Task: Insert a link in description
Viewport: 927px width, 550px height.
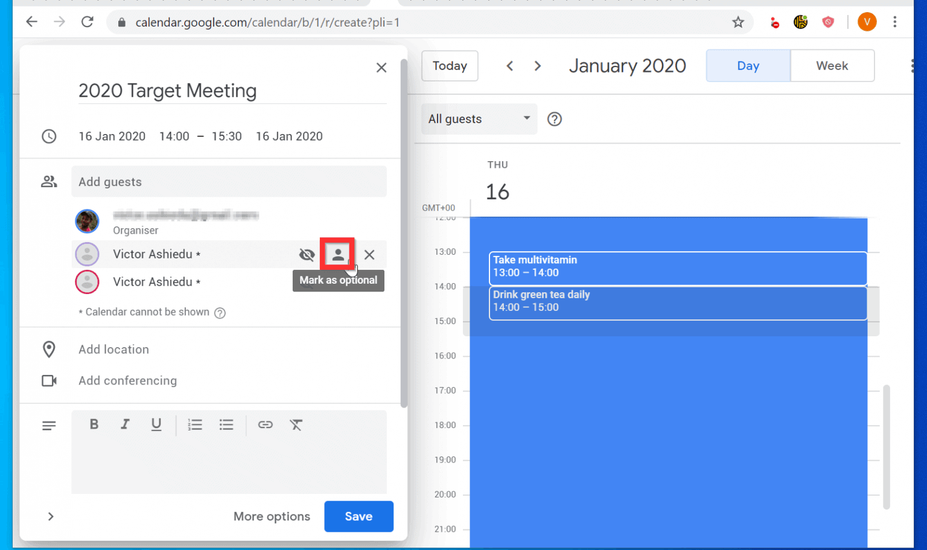Action: pos(266,425)
